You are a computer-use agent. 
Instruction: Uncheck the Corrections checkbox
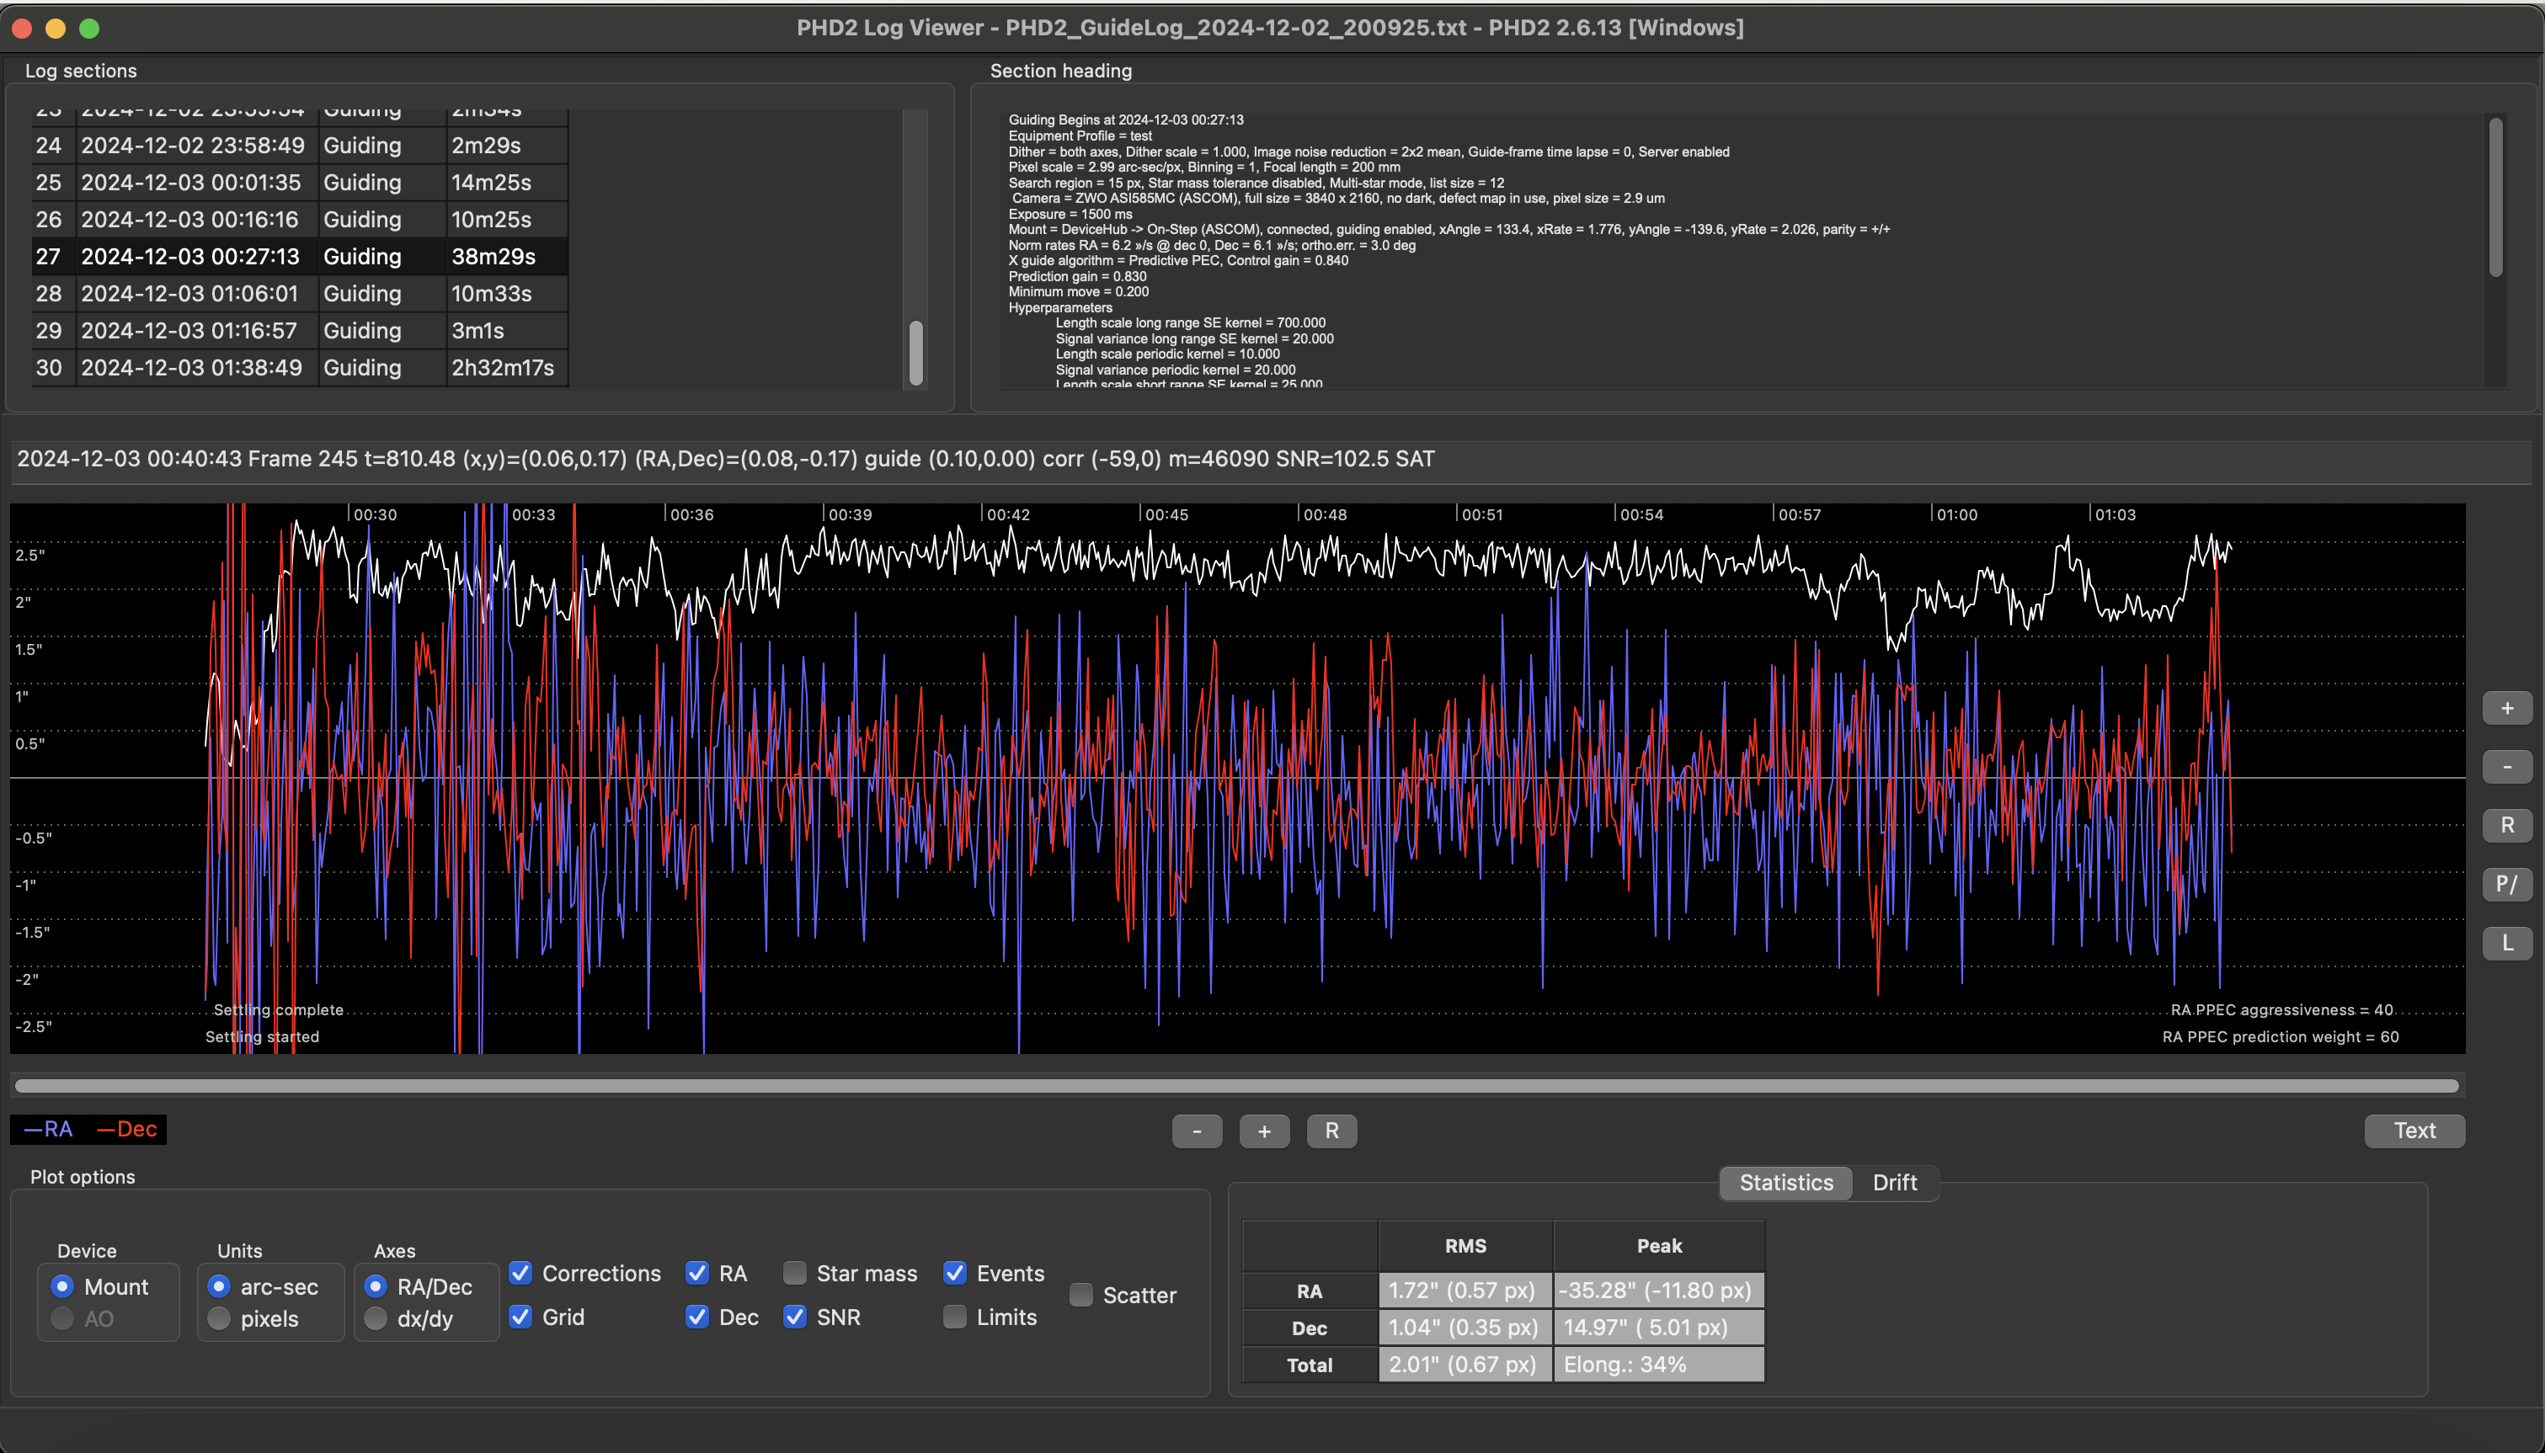[520, 1274]
